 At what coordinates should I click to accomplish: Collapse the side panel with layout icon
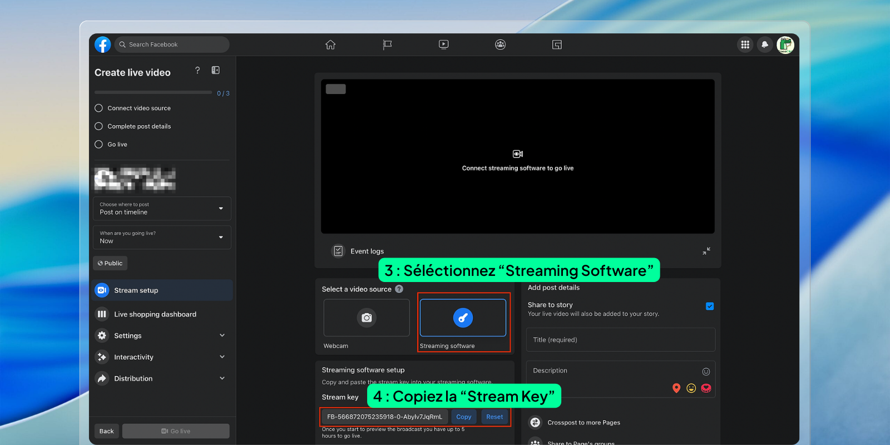(x=215, y=70)
